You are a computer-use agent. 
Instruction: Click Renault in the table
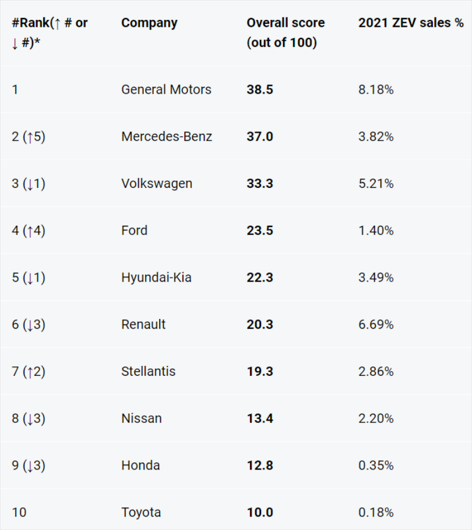coord(143,325)
